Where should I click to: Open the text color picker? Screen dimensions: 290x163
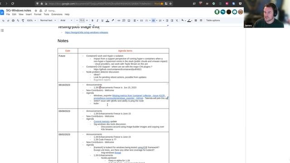[107, 20]
